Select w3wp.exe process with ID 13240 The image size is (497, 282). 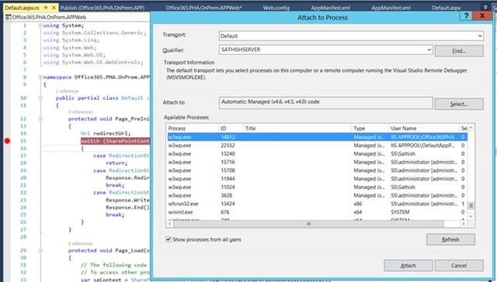click(317, 153)
